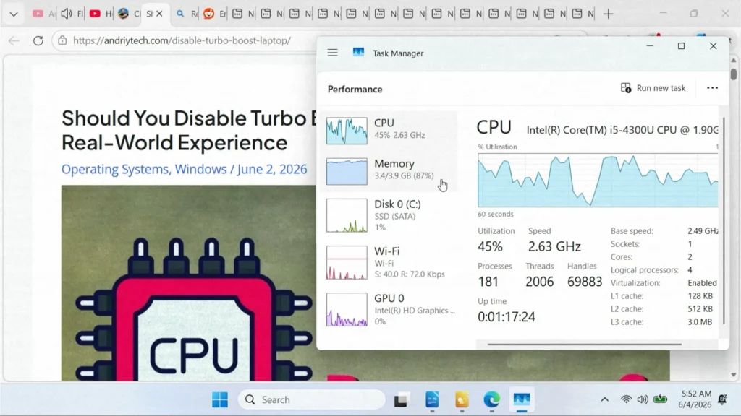Viewport: 741px width, 416px height.
Task: Click the taskbar Search box
Action: (312, 399)
